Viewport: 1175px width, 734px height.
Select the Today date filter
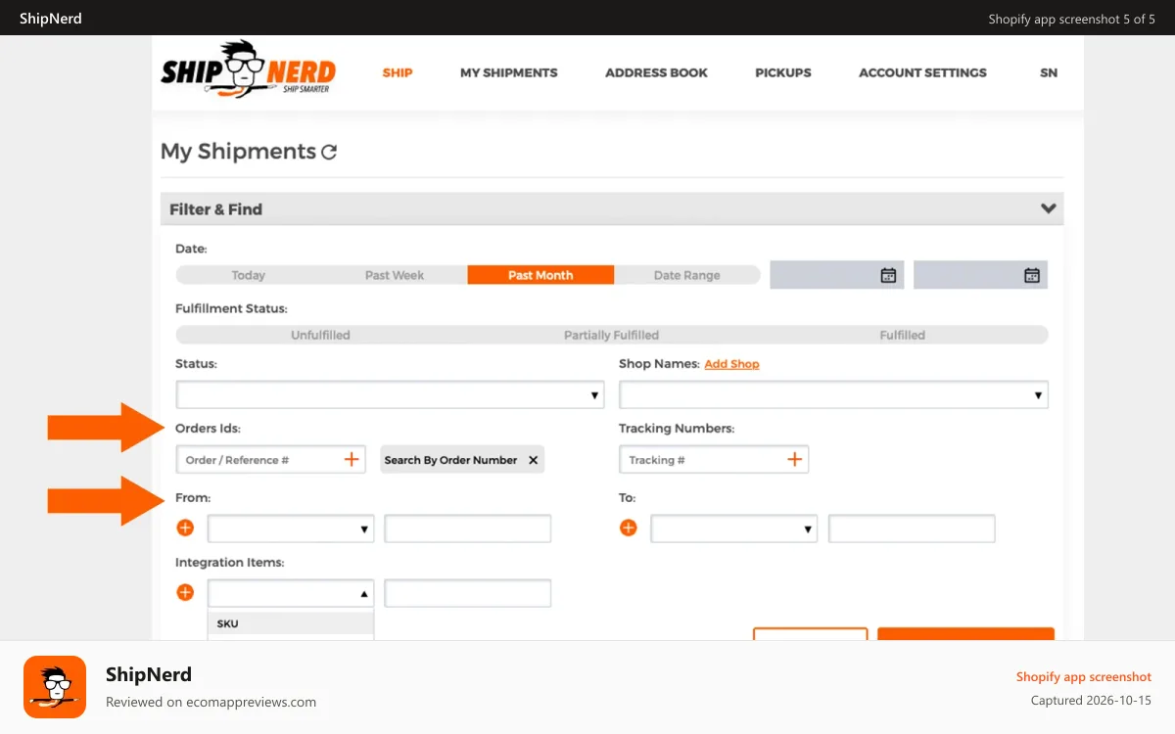click(249, 275)
